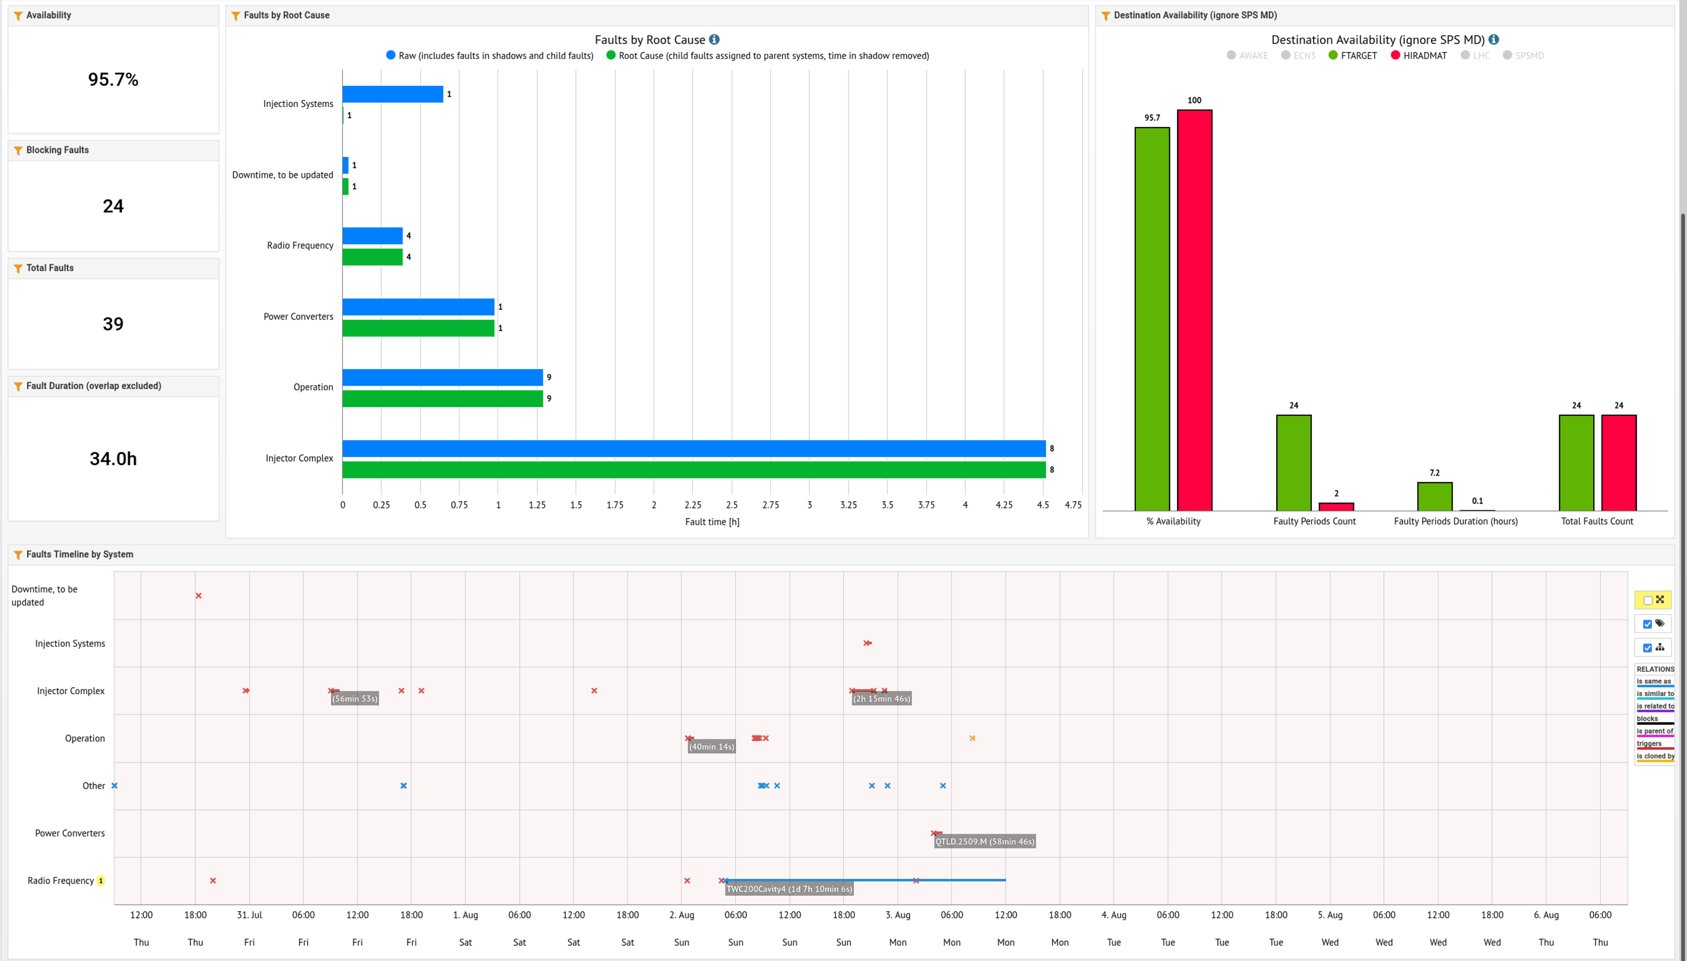Click the TWC200Cavity4 fault label on timeline
Screen dimensions: 1687x961
coord(789,889)
